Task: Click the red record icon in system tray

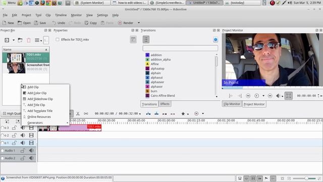Action: (272, 3)
